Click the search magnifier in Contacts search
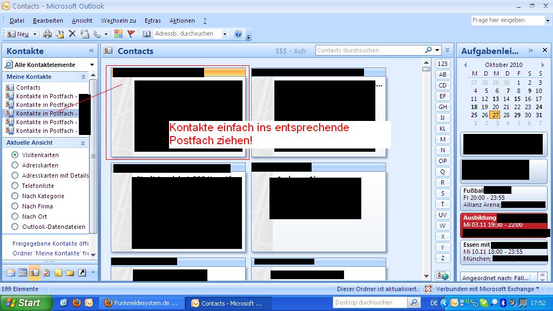The height and width of the screenshot is (311, 553). pyautogui.click(x=428, y=50)
